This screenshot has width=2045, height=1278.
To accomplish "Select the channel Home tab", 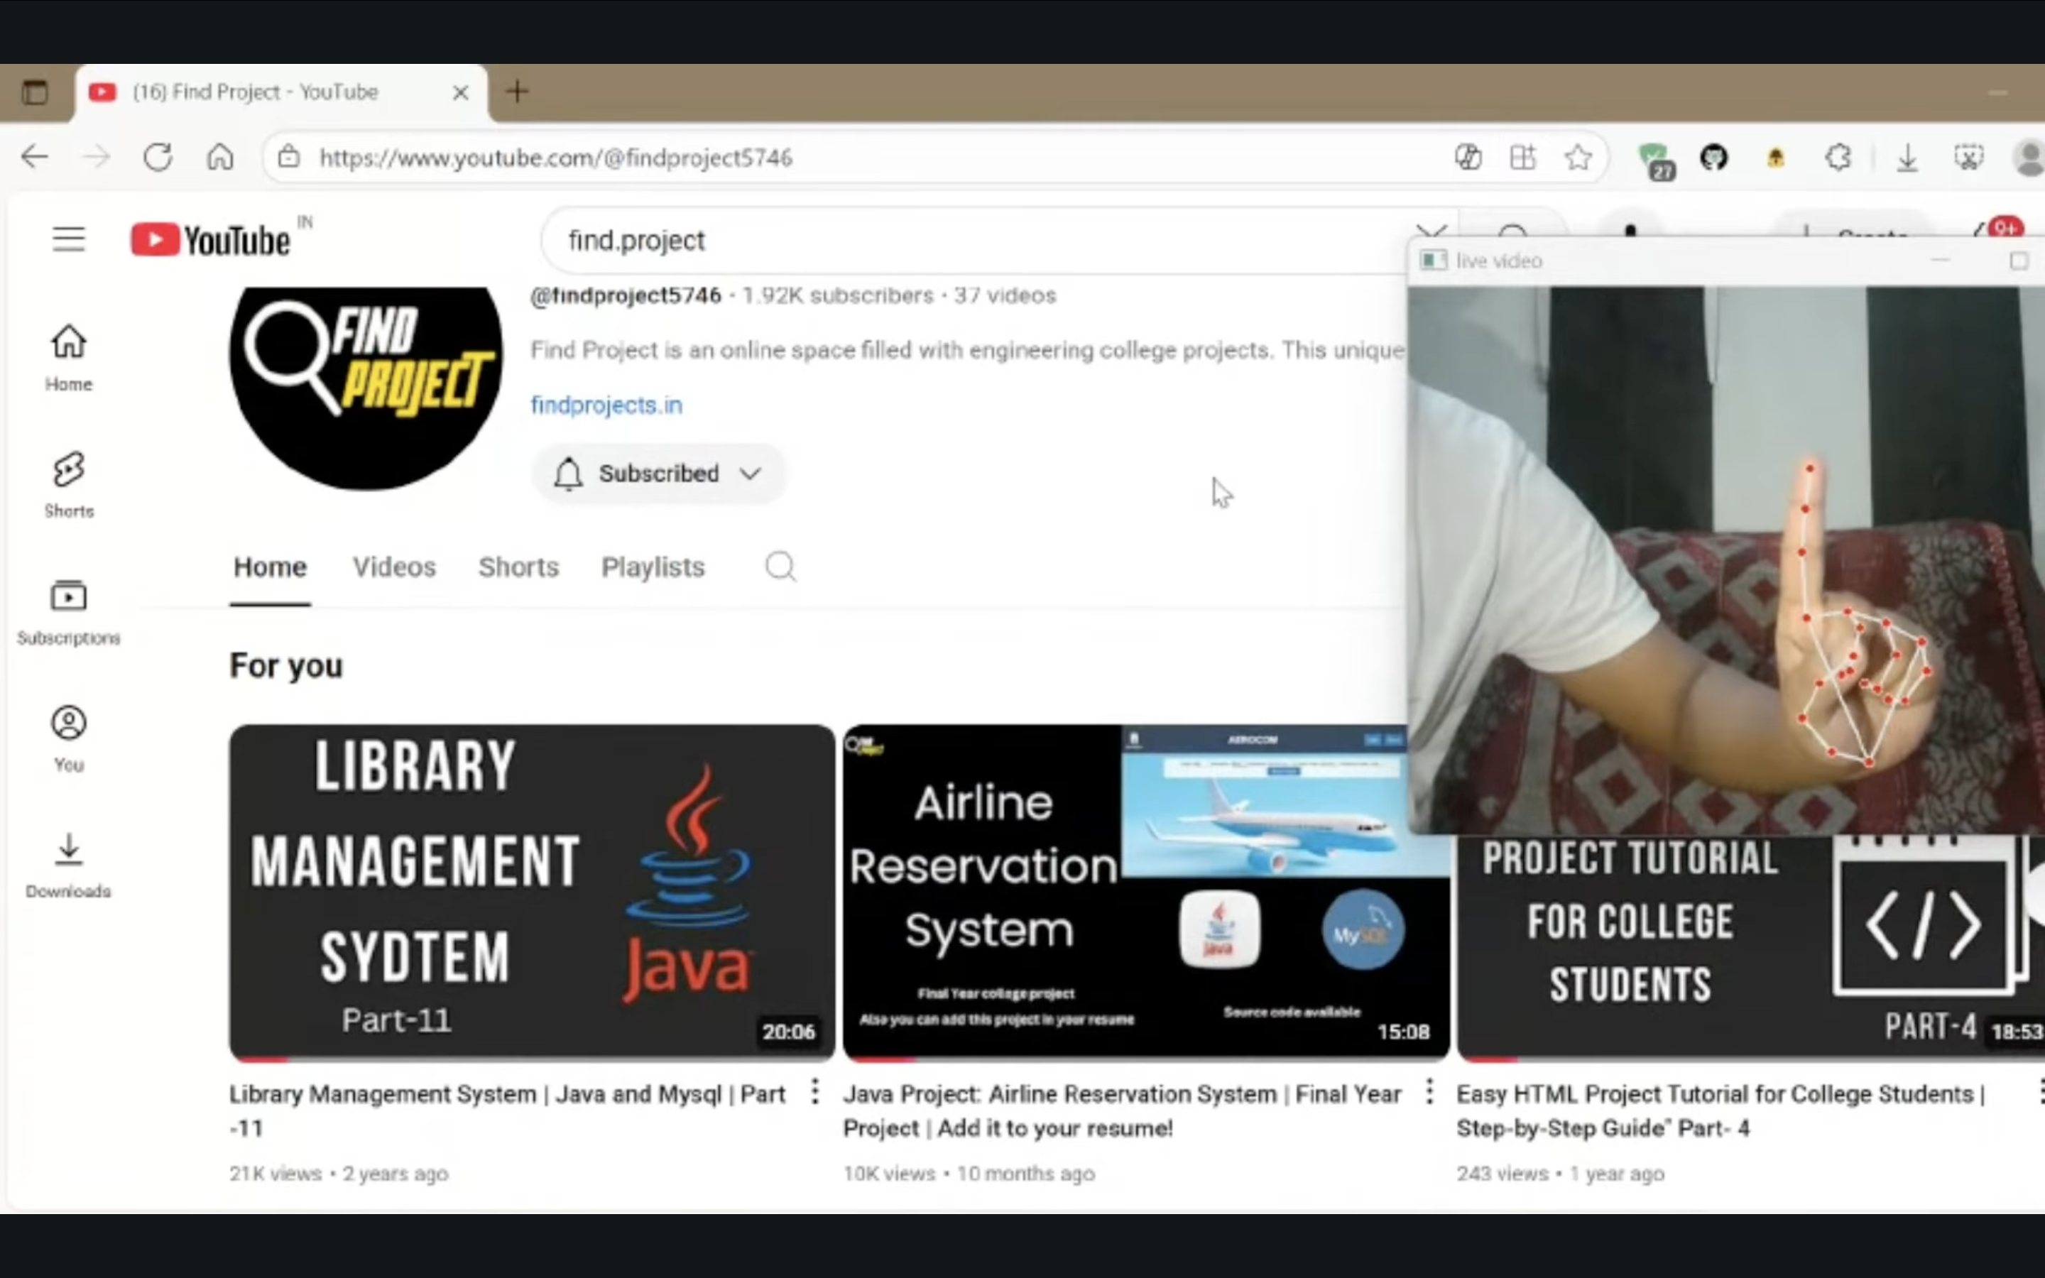I will tap(271, 567).
